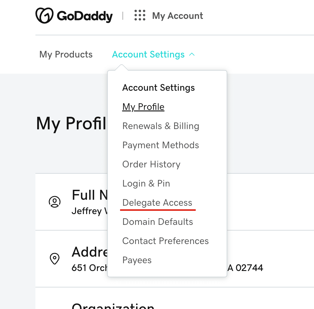The image size is (314, 309).
Task: Open the Account Settings menu
Action: coord(148,54)
